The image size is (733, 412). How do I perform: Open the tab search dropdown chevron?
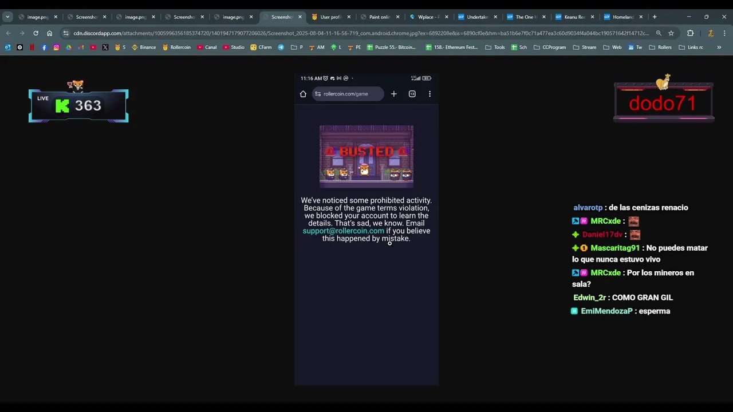7,17
